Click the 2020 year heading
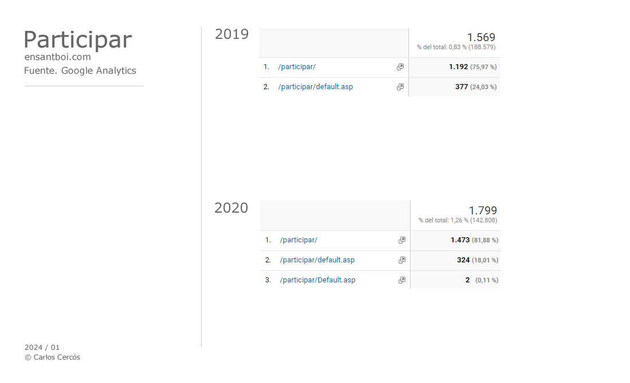 231,208
